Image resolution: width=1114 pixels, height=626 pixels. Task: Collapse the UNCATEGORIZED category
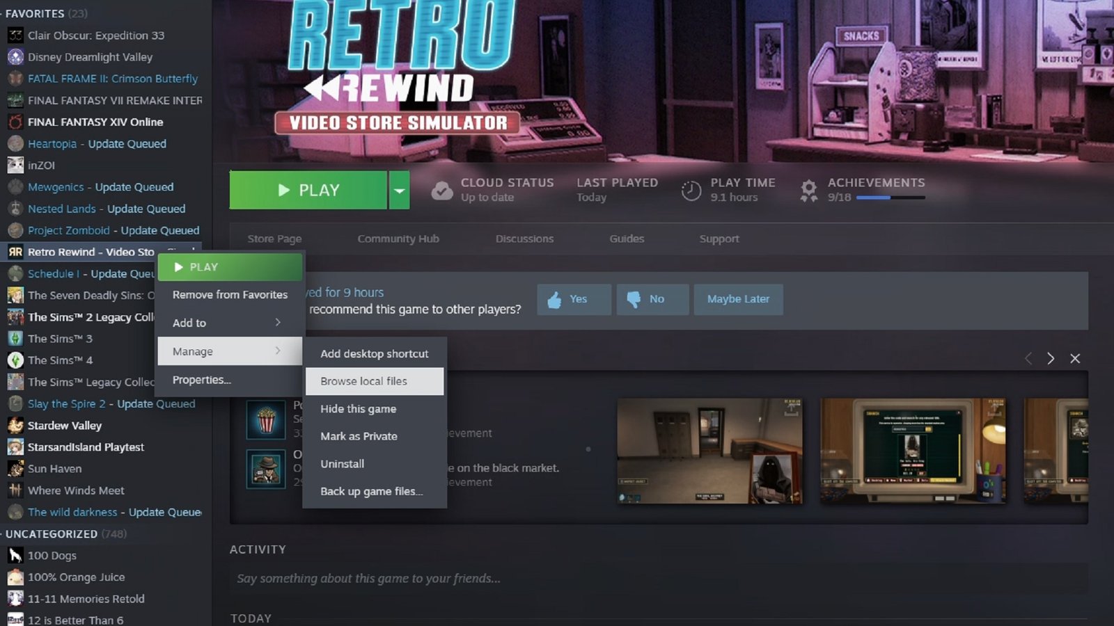point(64,533)
